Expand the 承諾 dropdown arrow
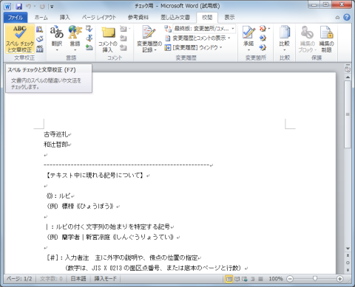 click(x=248, y=50)
